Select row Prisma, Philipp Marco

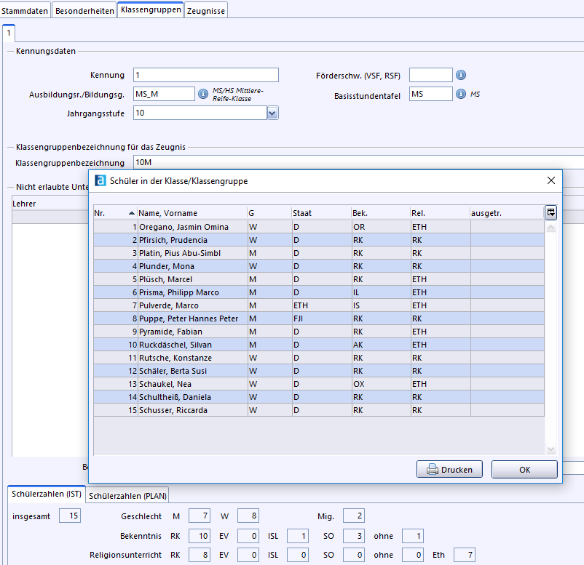pos(319,292)
